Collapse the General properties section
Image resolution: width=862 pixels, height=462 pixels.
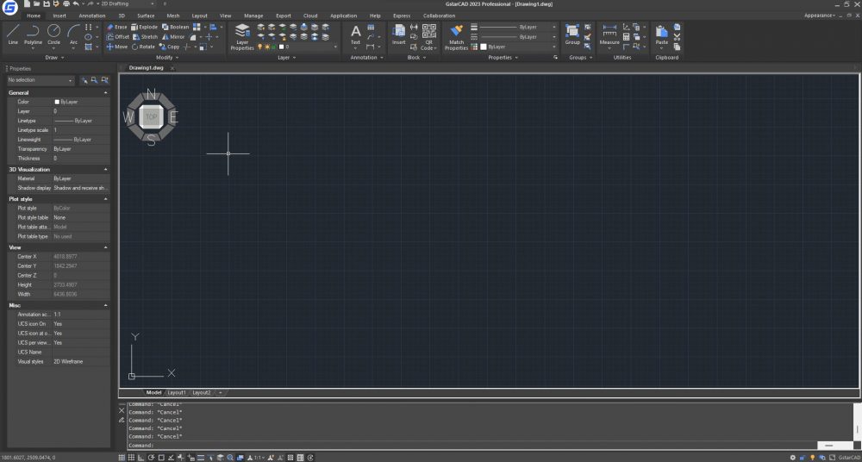[x=105, y=92]
